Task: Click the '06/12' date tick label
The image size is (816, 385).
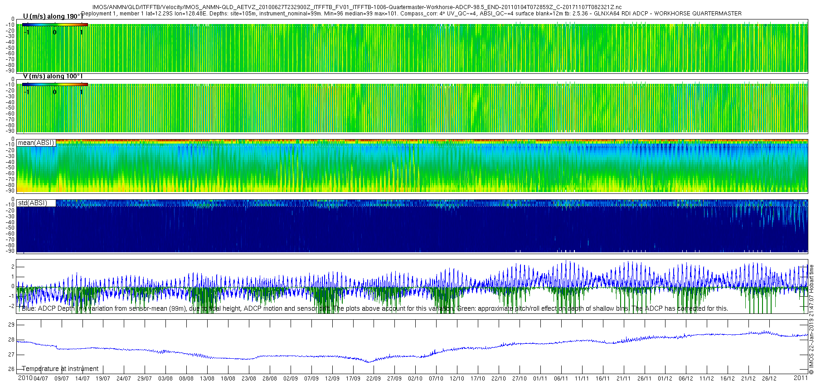Action: [x=686, y=379]
